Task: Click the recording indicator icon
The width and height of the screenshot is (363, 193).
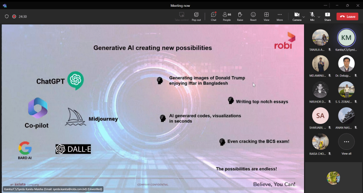Action: pos(14,16)
